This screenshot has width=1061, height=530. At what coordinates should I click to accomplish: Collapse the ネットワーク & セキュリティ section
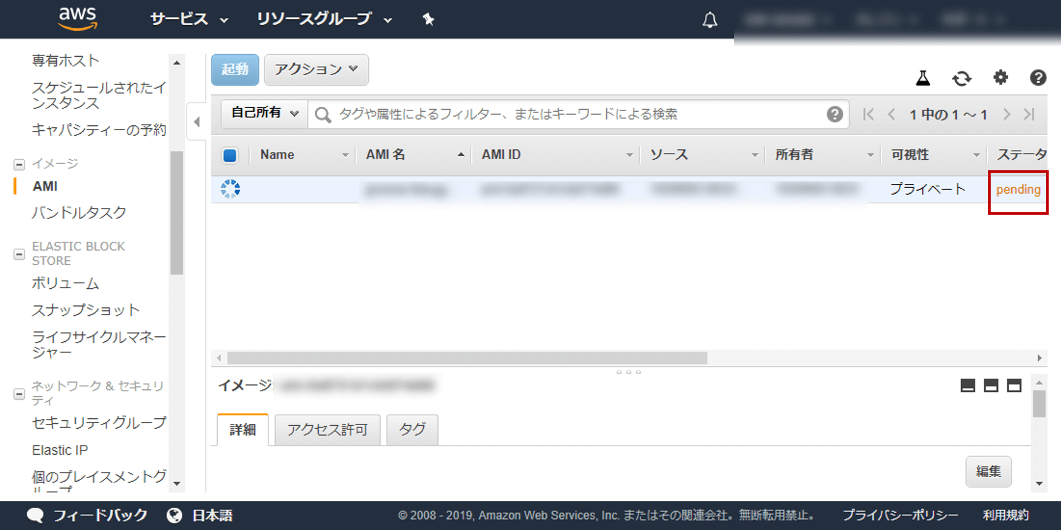coord(19,394)
